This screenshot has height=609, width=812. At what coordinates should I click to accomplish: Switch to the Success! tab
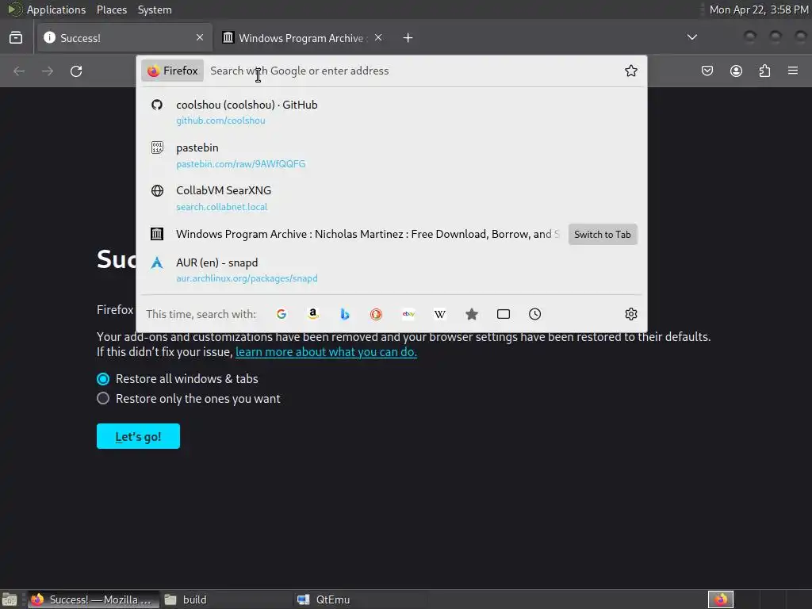click(124, 38)
